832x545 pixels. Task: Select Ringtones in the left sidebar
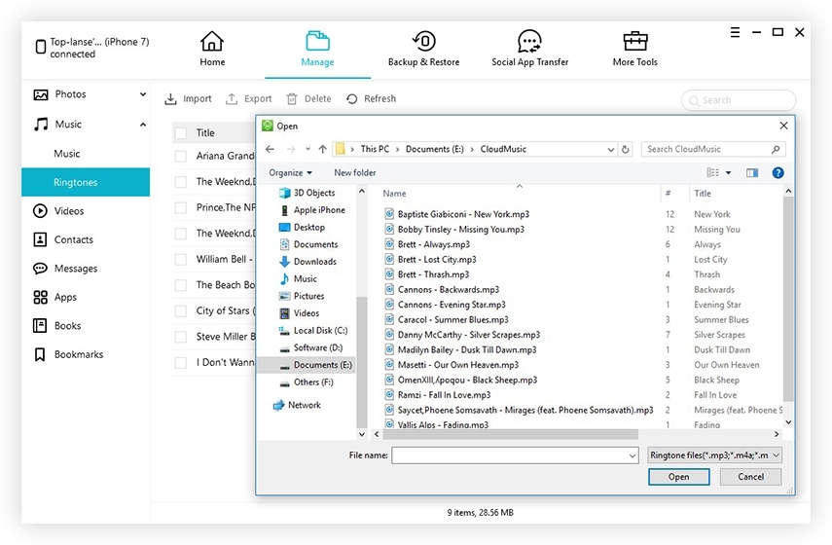(x=76, y=182)
